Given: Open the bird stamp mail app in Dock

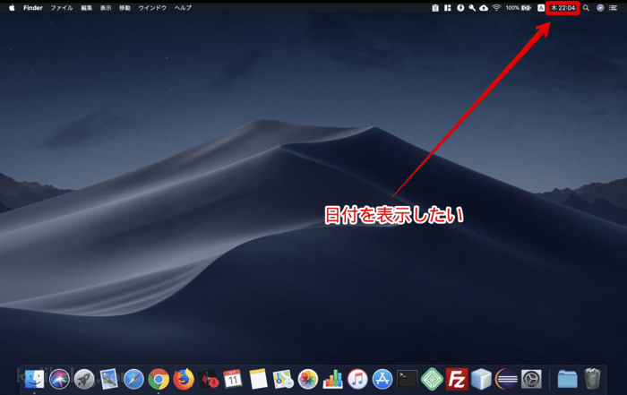Looking at the screenshot, I should (108, 379).
